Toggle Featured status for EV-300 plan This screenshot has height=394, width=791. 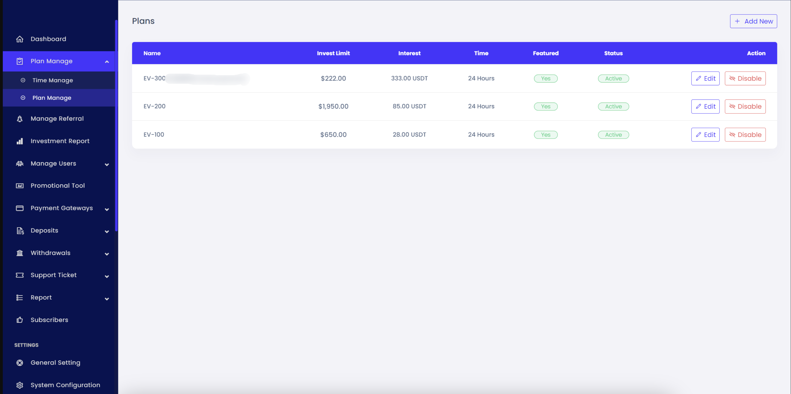click(x=546, y=78)
